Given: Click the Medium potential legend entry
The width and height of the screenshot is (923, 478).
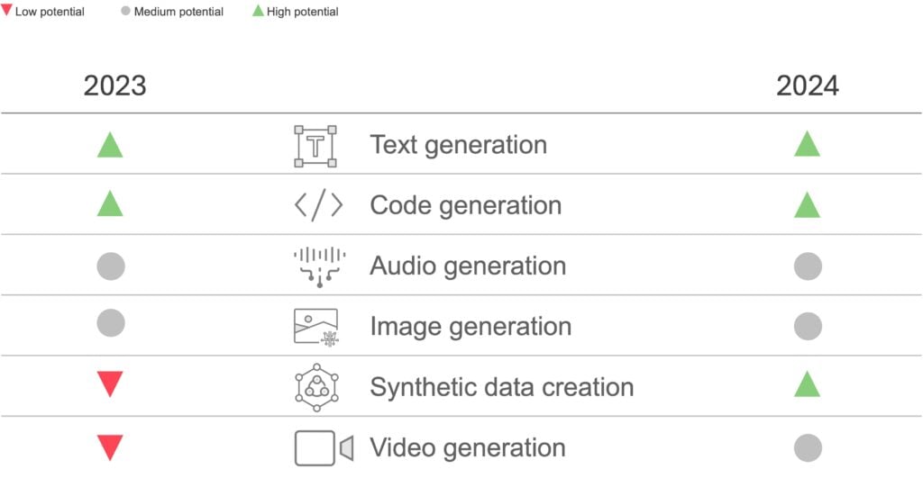Looking at the screenshot, I should point(171,13).
